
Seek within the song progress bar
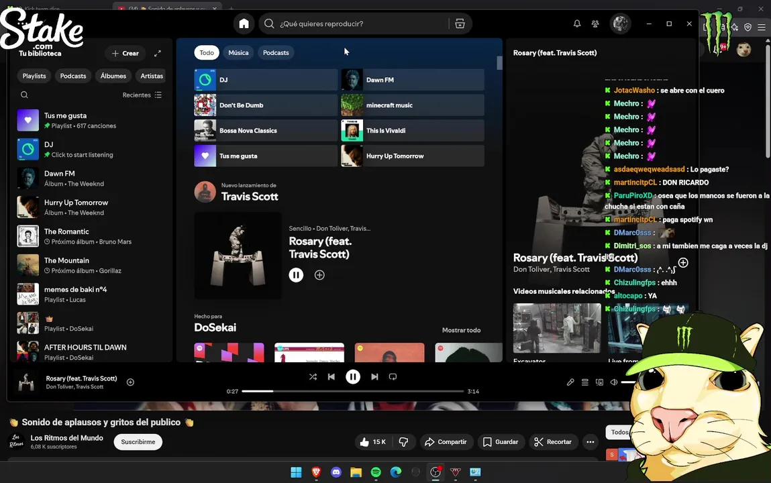coord(352,391)
